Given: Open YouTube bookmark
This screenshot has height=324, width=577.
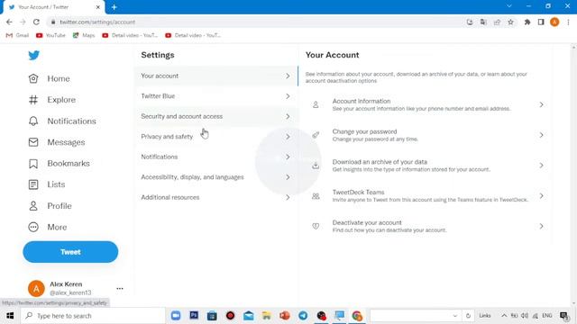Looking at the screenshot, I should coord(50,35).
